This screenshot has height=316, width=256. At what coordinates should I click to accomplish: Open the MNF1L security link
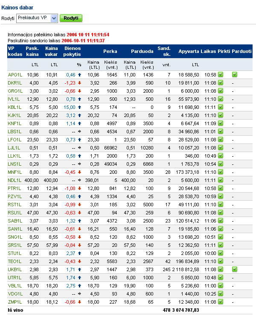pos(15,172)
